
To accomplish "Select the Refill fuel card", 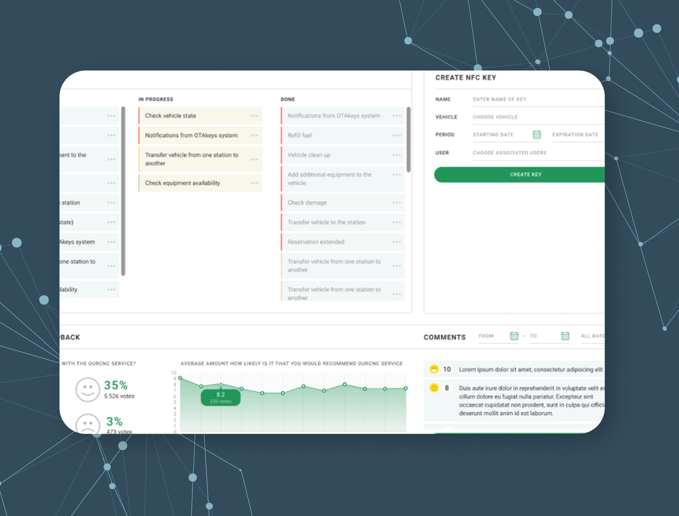I will 343,136.
